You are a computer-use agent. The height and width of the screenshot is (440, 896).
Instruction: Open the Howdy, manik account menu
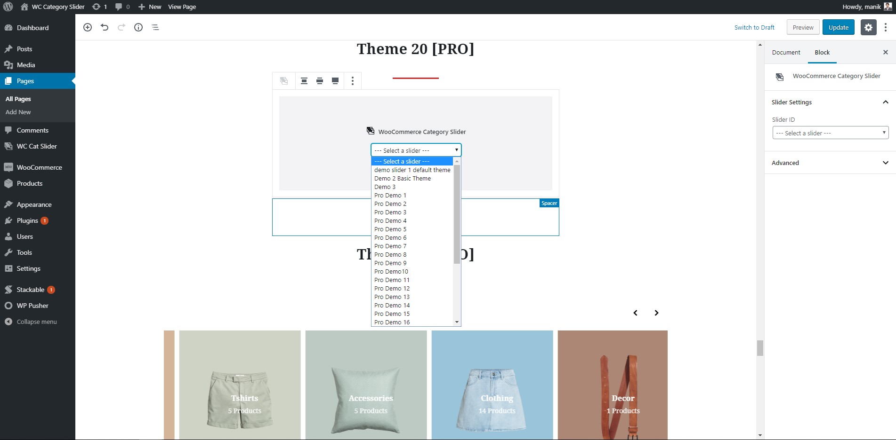tap(867, 7)
